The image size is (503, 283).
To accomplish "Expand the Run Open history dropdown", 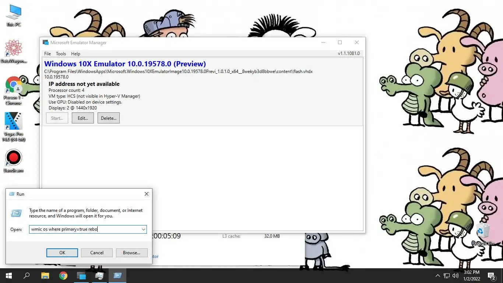I will 143,229.
